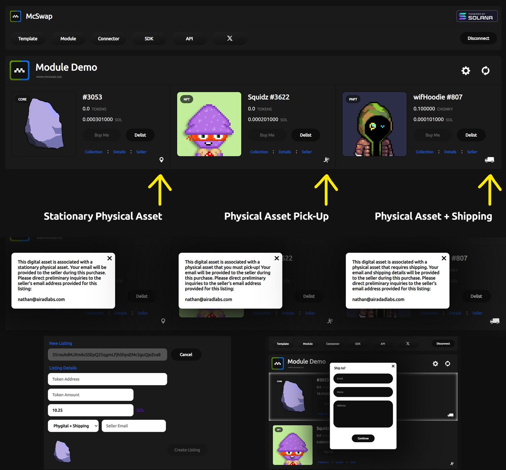Screen dimensions: 506x470
Task: Close the must pick-up asset notice popup
Action: point(277,258)
